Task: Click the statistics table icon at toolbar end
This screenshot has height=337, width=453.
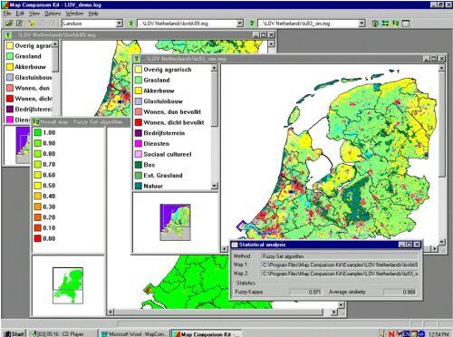Action: (406, 24)
